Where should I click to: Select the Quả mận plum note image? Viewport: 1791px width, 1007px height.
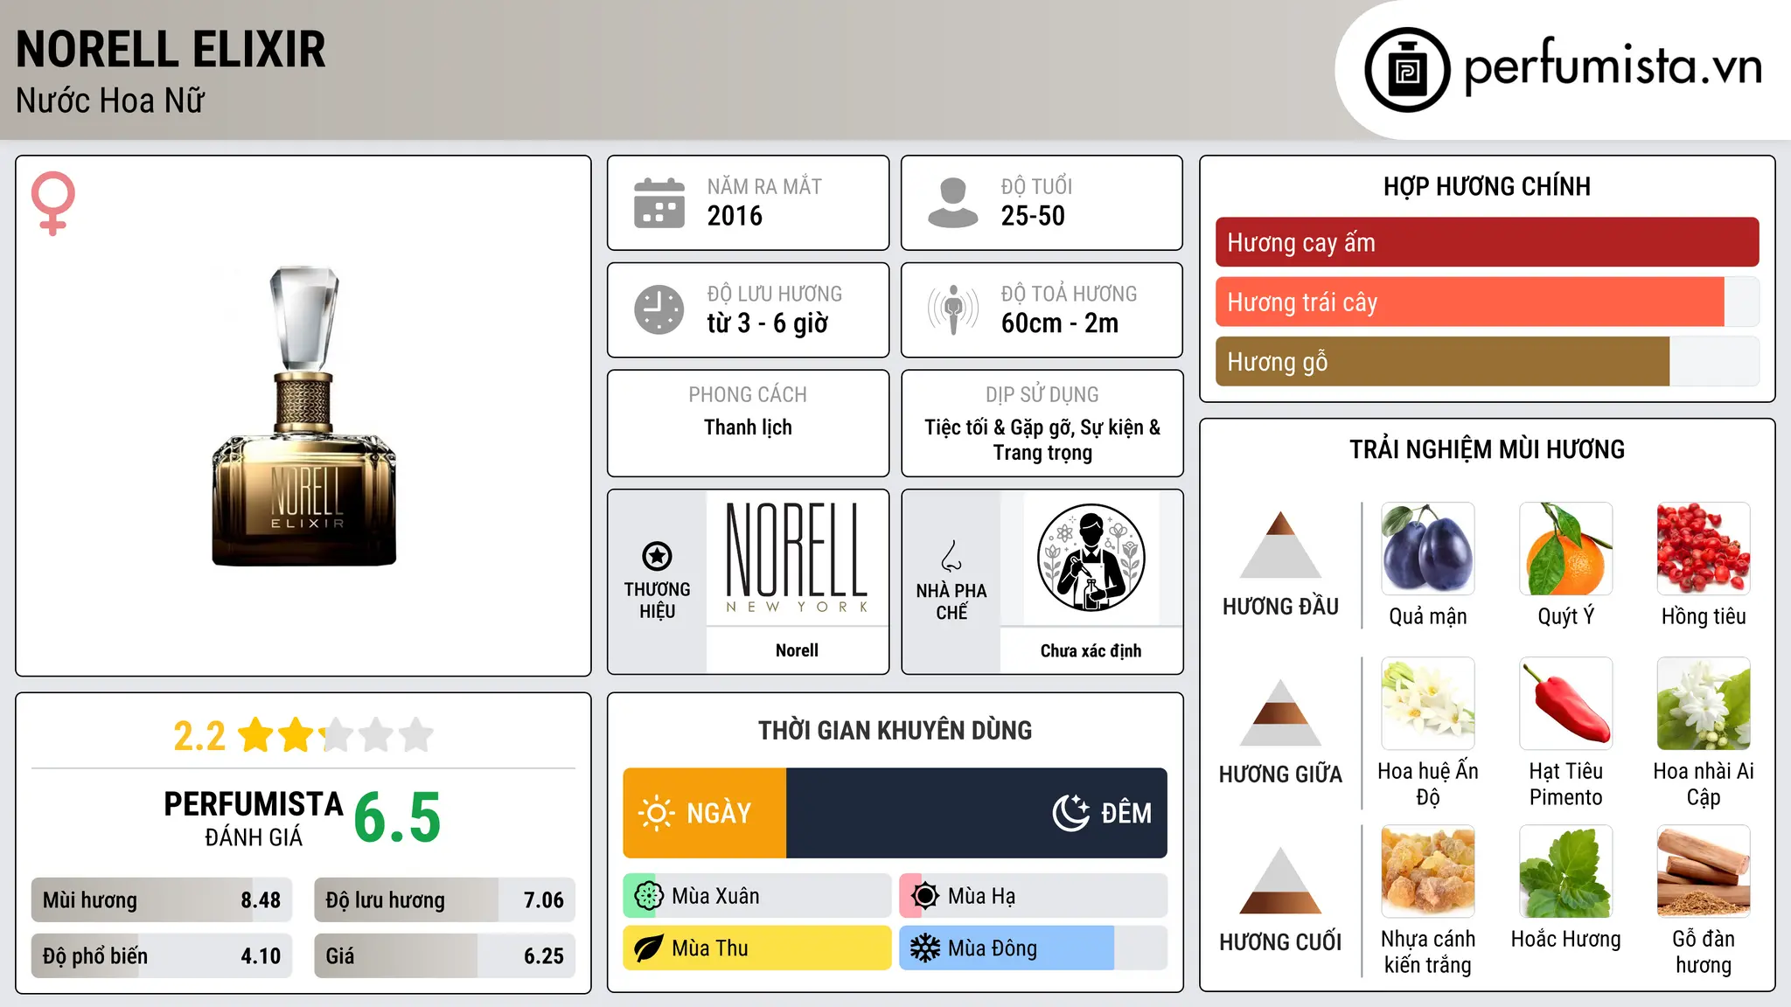[1428, 549]
